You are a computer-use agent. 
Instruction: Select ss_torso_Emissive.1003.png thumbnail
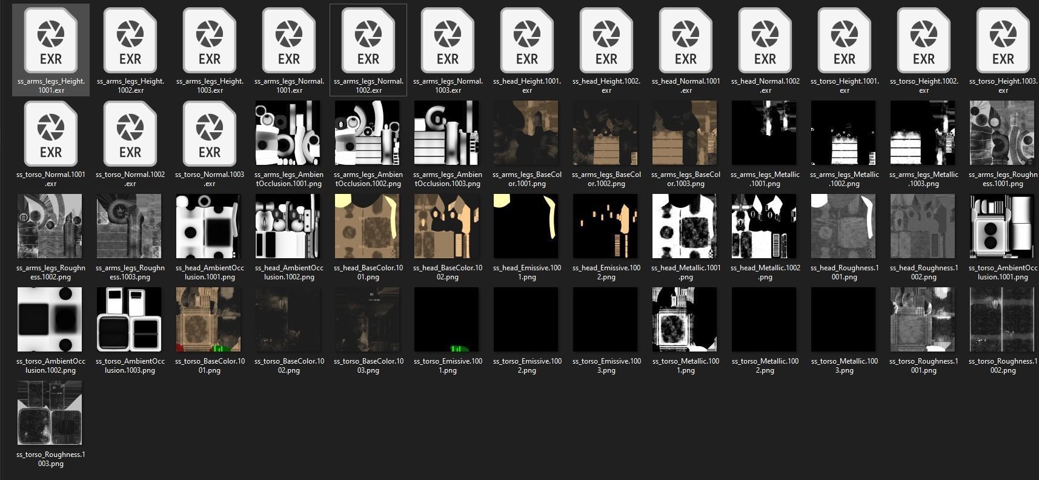point(605,319)
